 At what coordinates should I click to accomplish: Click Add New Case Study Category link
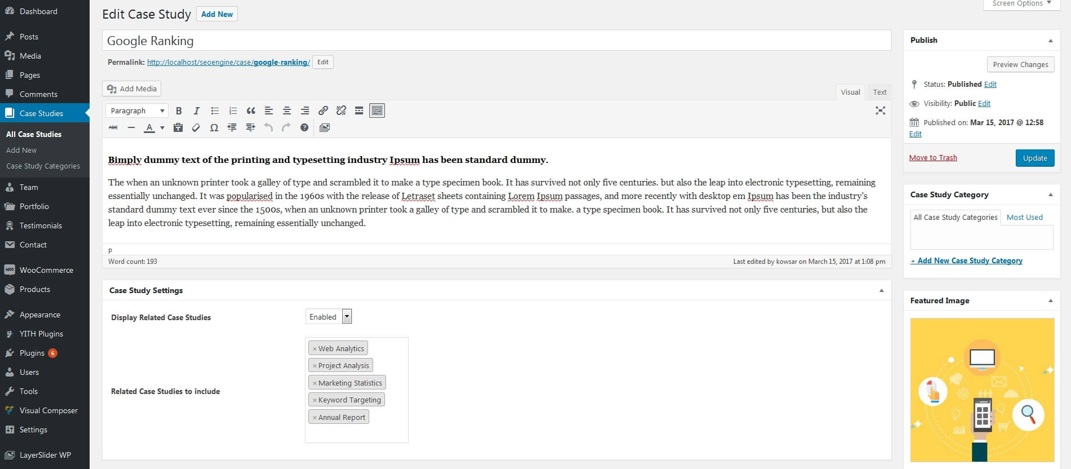click(x=966, y=261)
